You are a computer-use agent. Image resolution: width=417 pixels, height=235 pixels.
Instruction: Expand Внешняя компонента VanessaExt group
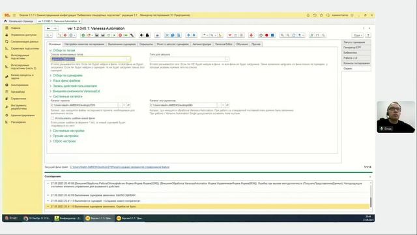(x=76, y=91)
